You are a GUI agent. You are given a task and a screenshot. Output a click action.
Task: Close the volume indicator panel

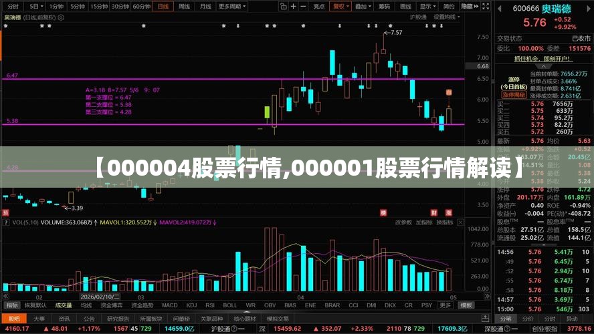click(x=460, y=222)
